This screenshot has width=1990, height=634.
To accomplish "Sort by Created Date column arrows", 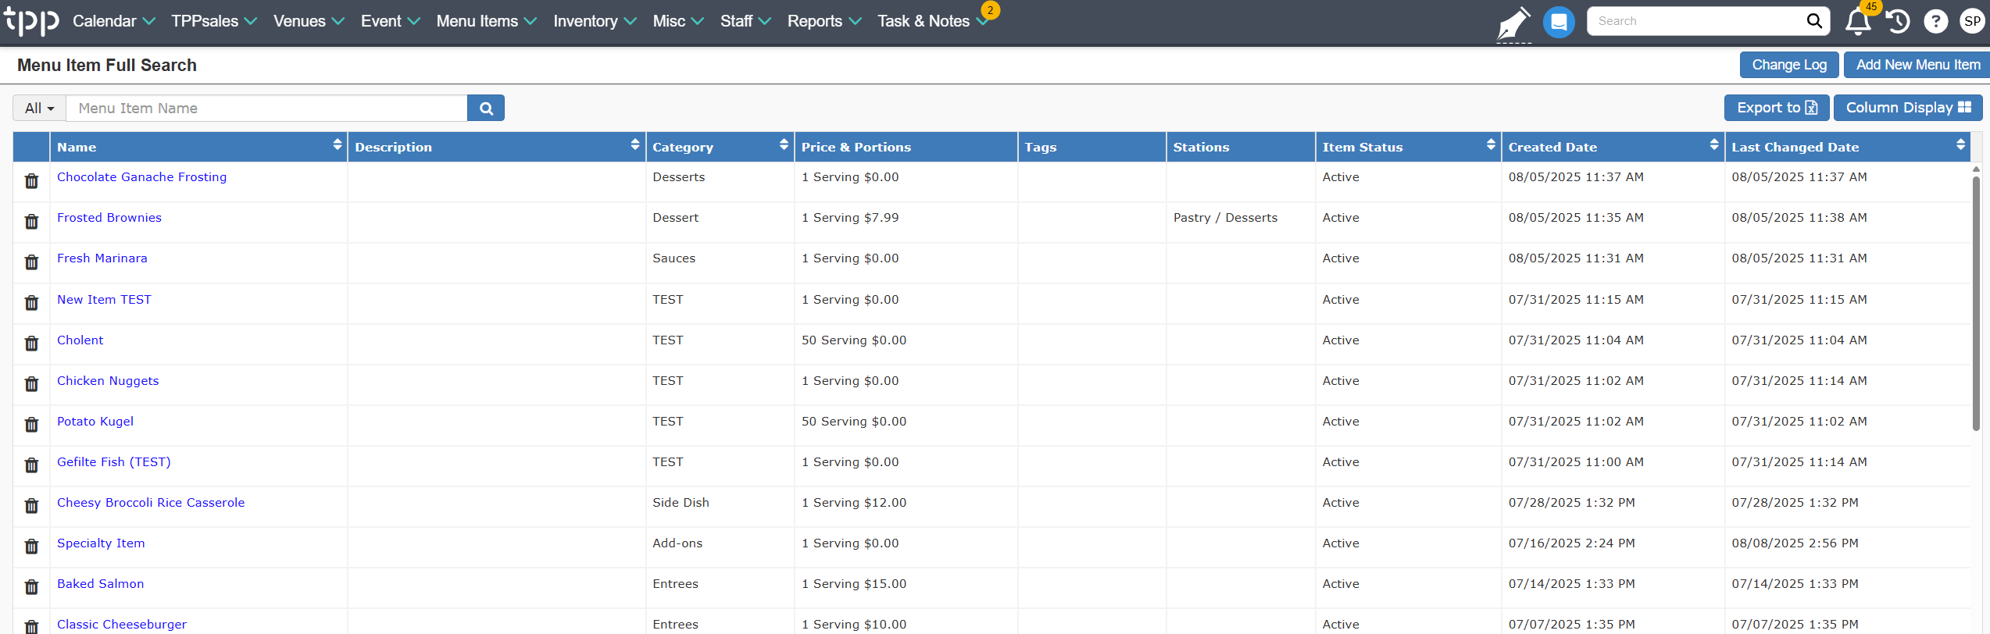I will [x=1714, y=144].
